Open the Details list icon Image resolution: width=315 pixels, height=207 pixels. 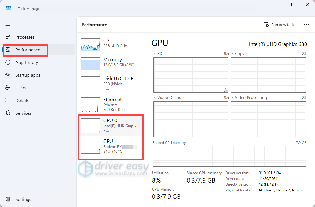click(x=9, y=100)
